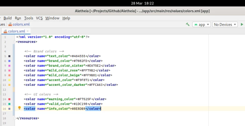Open valid_color green gutter swatch on line 15
The height and width of the screenshot is (126, 245).
[x=9, y=104]
